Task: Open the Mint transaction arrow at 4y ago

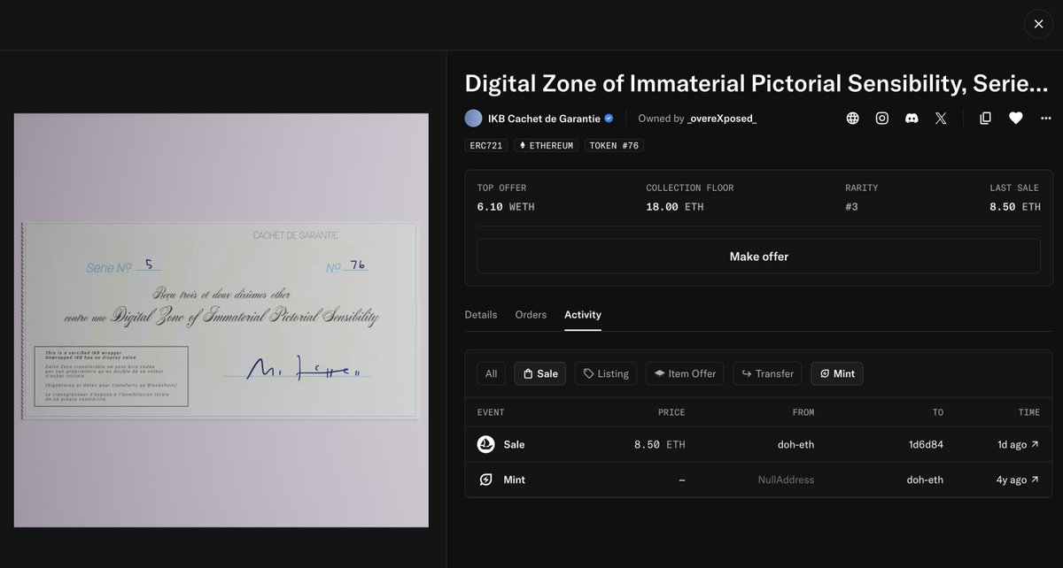Action: point(1035,480)
